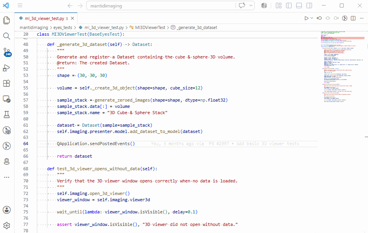Screen dimensions: 368x233
Task: Open the Customize Layout control
Action: pos(279,5)
